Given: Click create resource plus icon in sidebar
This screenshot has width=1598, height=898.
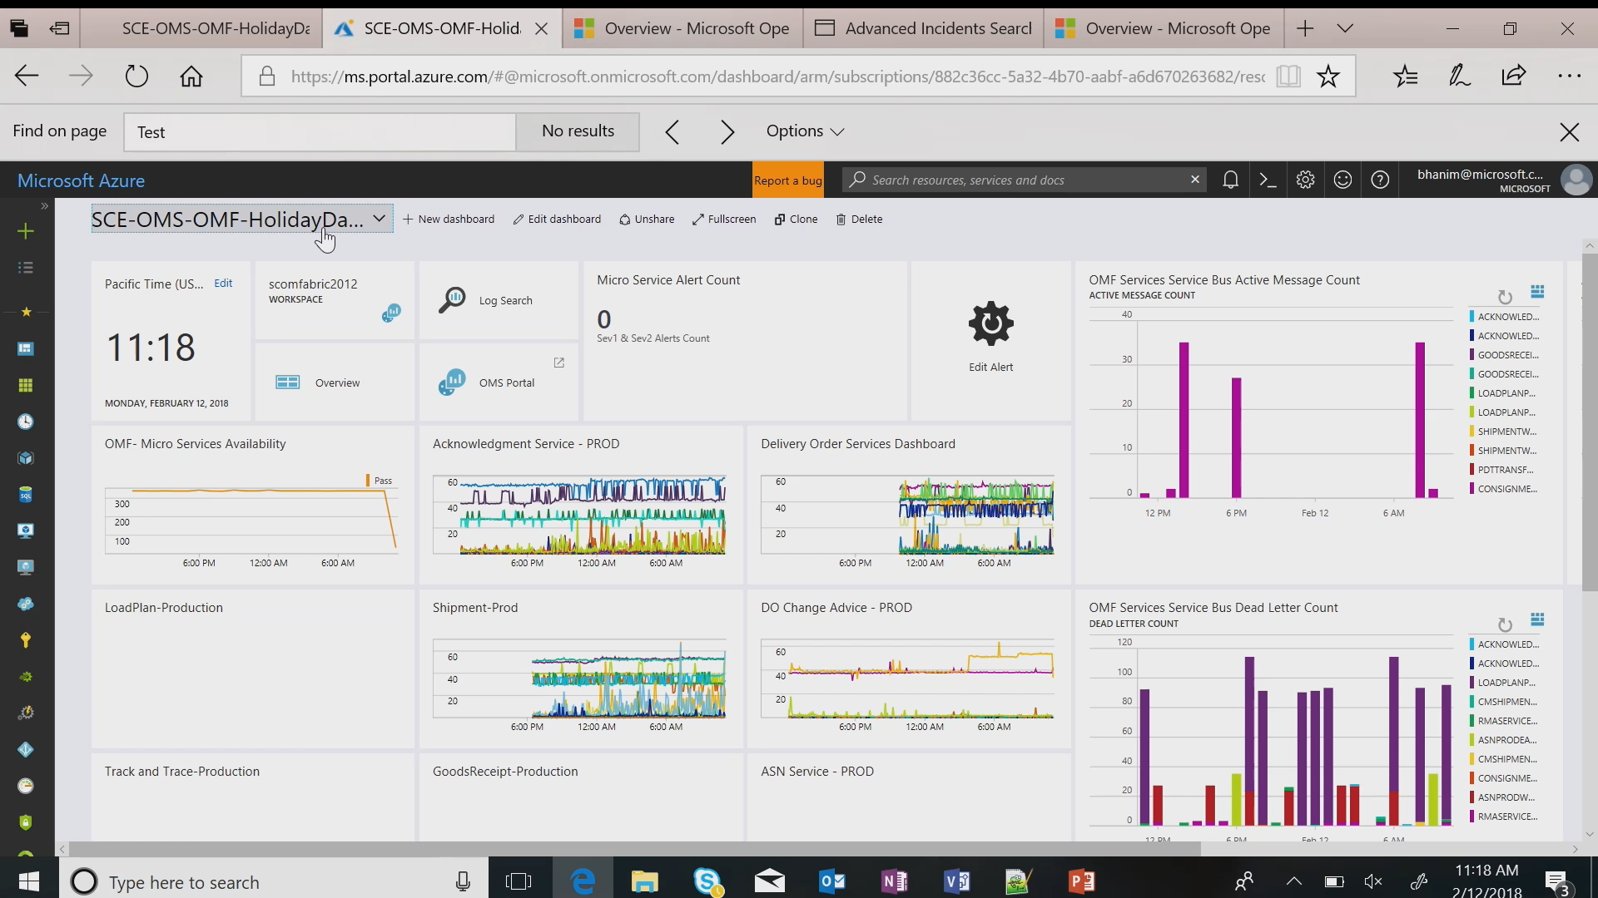Looking at the screenshot, I should click(x=26, y=231).
